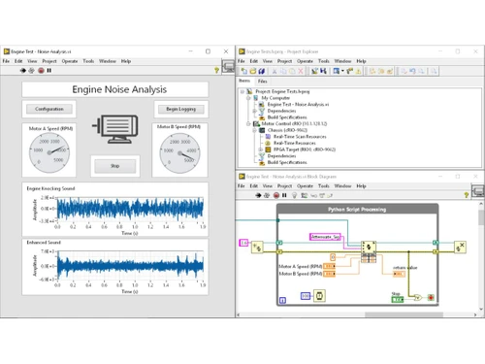
Task: Expand the FPGA Target tree node
Action: click(261, 149)
